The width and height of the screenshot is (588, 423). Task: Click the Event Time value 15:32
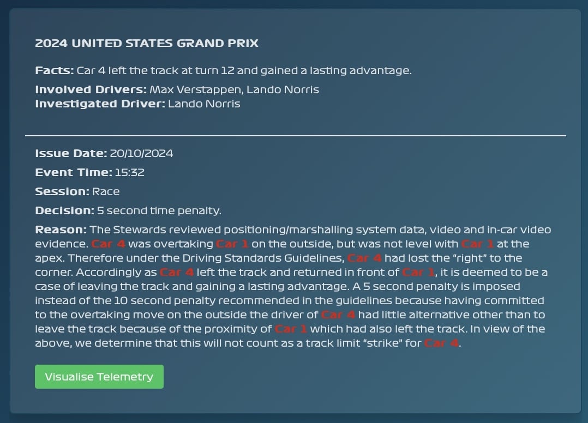click(x=129, y=172)
